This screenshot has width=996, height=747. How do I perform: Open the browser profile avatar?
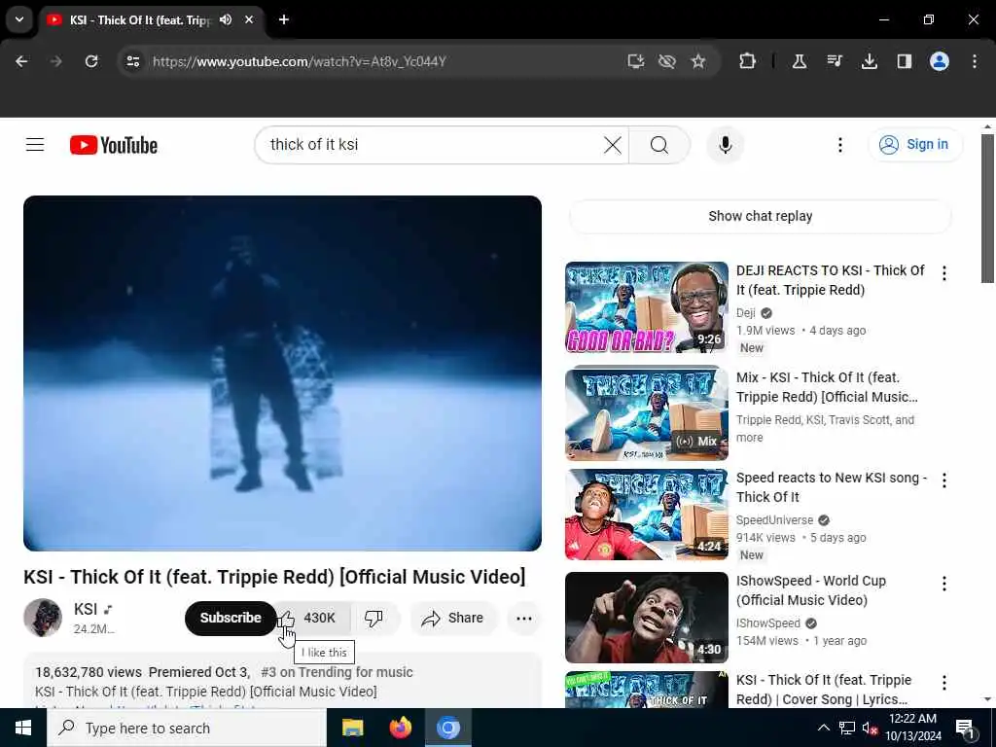click(940, 61)
